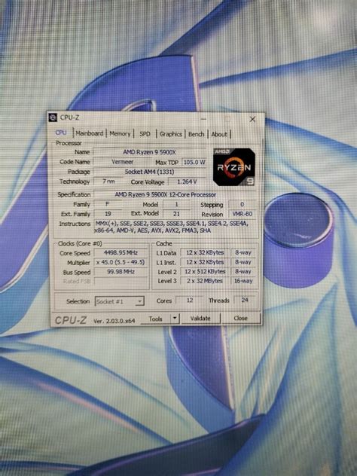Click the Multiplier value x 45.0

[121, 262]
